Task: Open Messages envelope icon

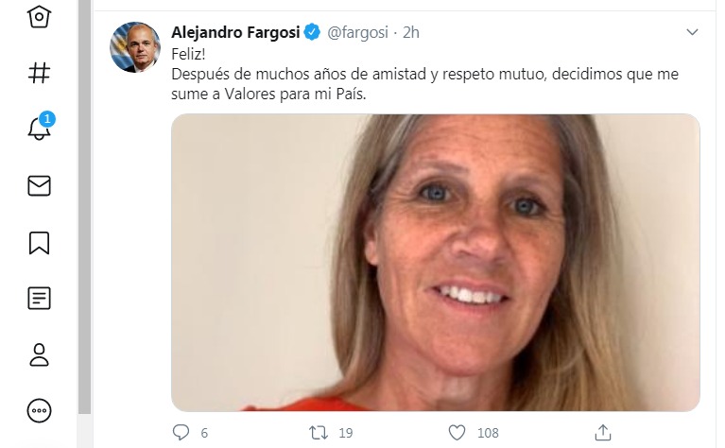Action: pos(39,185)
